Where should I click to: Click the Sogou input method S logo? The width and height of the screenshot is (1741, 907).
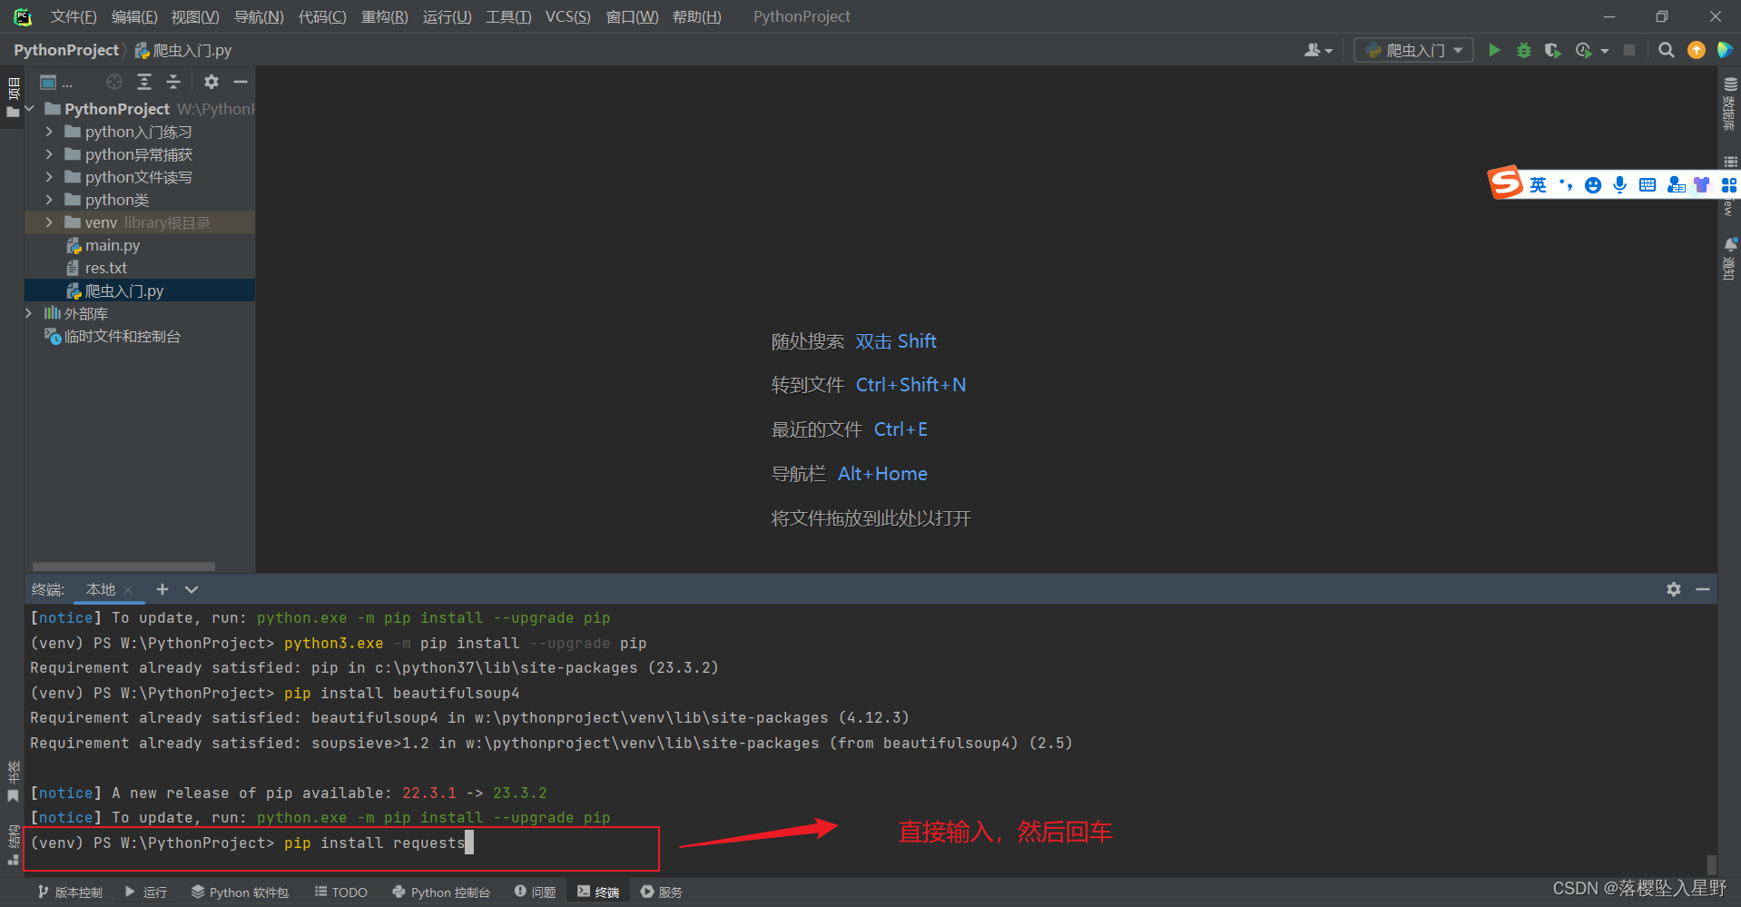tap(1505, 182)
